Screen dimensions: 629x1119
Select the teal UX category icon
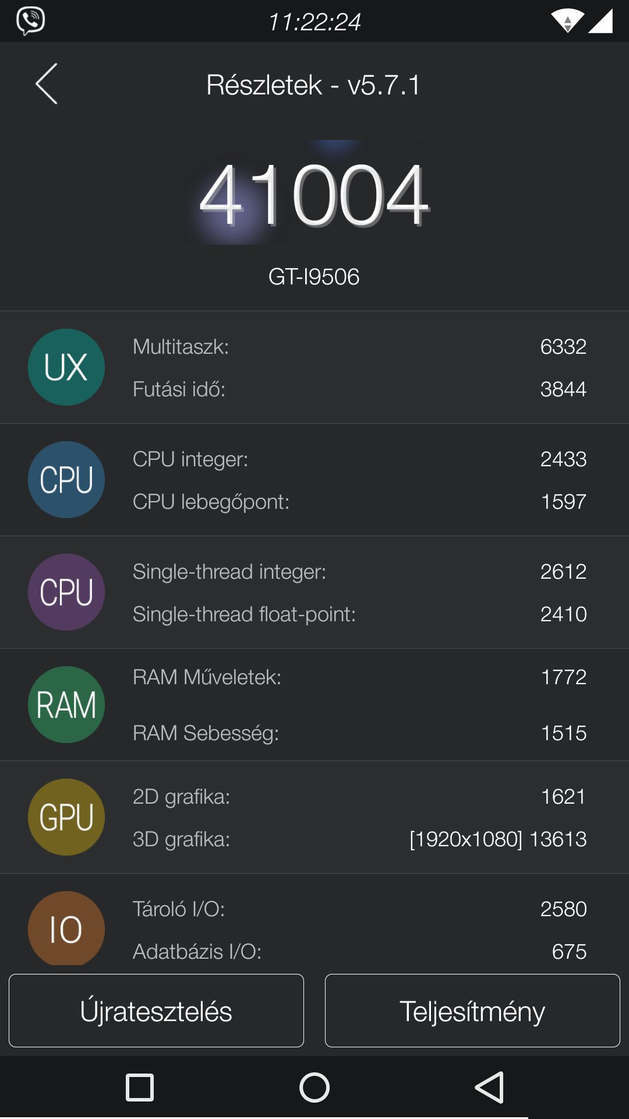tap(66, 367)
